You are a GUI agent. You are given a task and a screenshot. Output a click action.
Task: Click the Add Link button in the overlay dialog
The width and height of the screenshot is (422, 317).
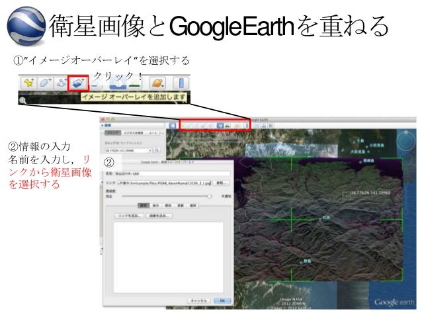[130, 216]
